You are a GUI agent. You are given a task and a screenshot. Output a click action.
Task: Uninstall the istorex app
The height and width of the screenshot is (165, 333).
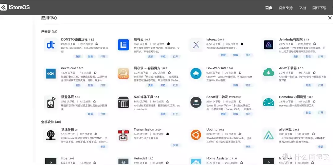[236, 55]
